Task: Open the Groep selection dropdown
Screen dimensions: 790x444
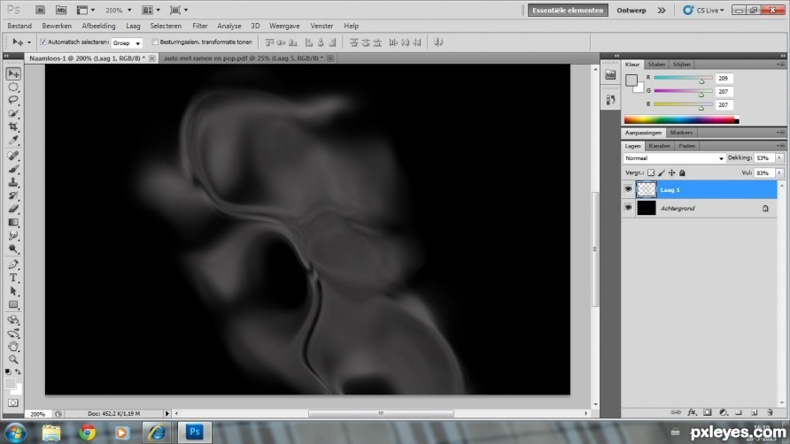Action: click(127, 42)
